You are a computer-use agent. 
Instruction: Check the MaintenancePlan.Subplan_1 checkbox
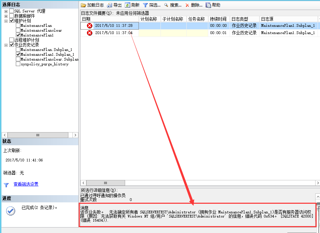click(x=18, y=50)
